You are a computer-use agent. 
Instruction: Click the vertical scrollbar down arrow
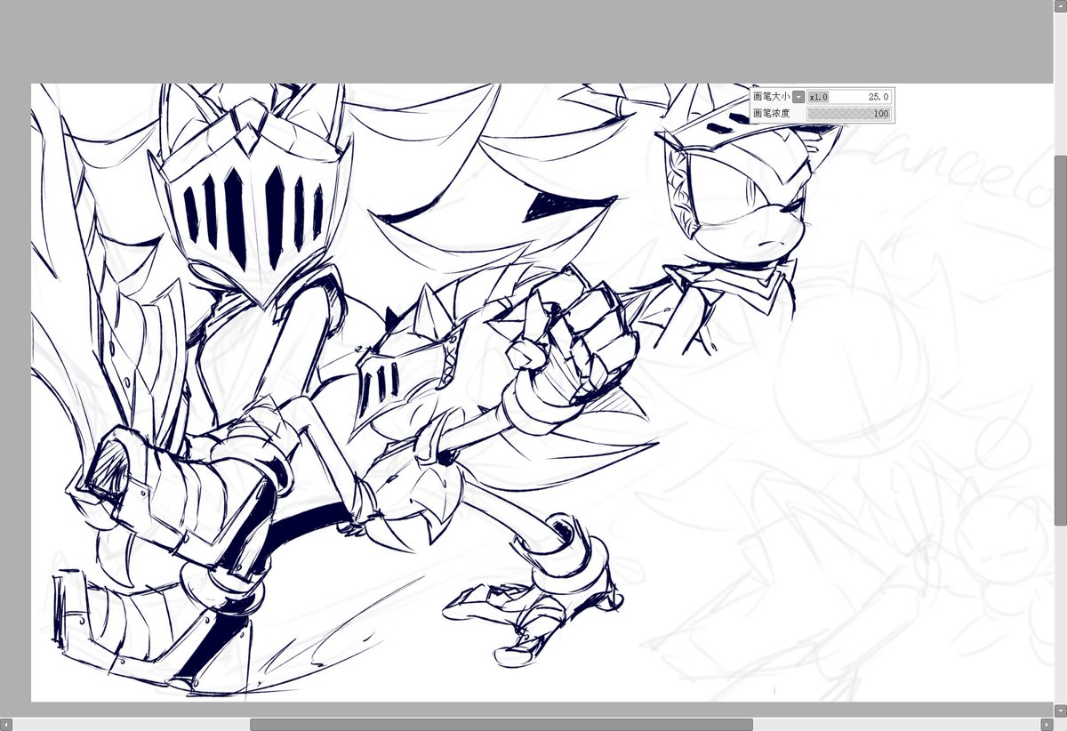point(1060,711)
